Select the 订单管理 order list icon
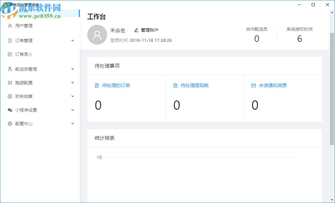This screenshot has width=335, height=203. pyautogui.click(x=9, y=40)
